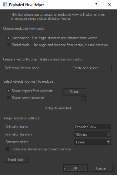Select Radial mode radio button
This screenshot has width=117, height=175.
click(8, 45)
